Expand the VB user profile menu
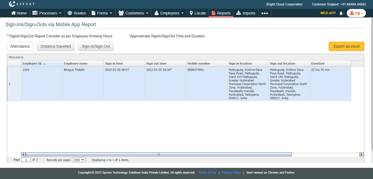The image size is (373, 179). tap(356, 13)
